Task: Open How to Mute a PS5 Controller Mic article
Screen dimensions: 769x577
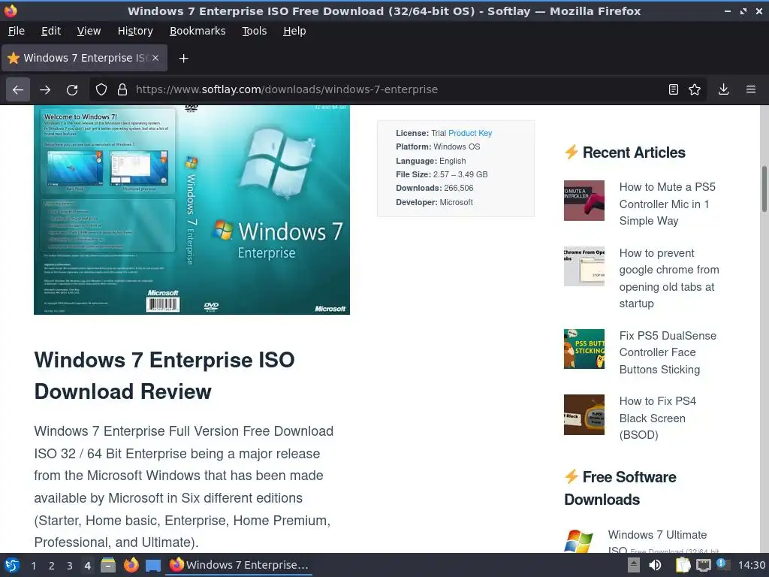Action: pyautogui.click(x=667, y=204)
